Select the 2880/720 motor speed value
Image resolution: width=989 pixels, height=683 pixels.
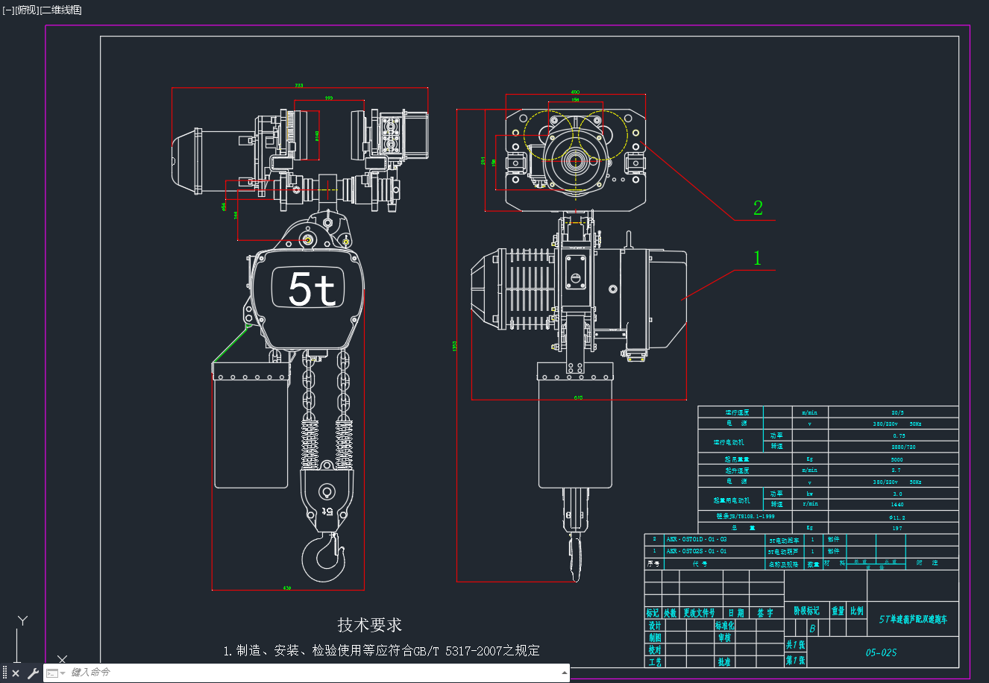(903, 447)
